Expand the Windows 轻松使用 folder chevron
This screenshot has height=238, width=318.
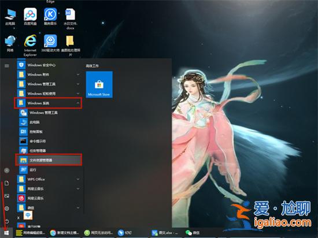[78, 94]
